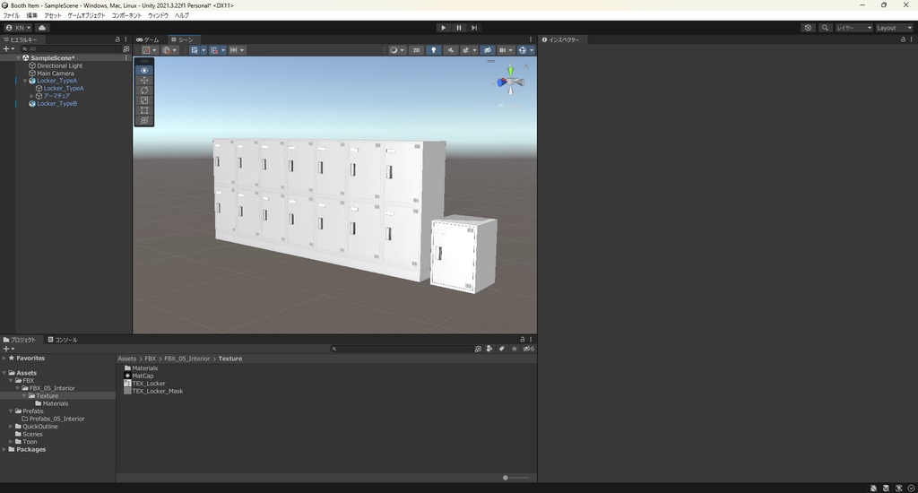Collapse the Assets folder tree
Viewport: 918px width, 493px height.
(x=4, y=373)
